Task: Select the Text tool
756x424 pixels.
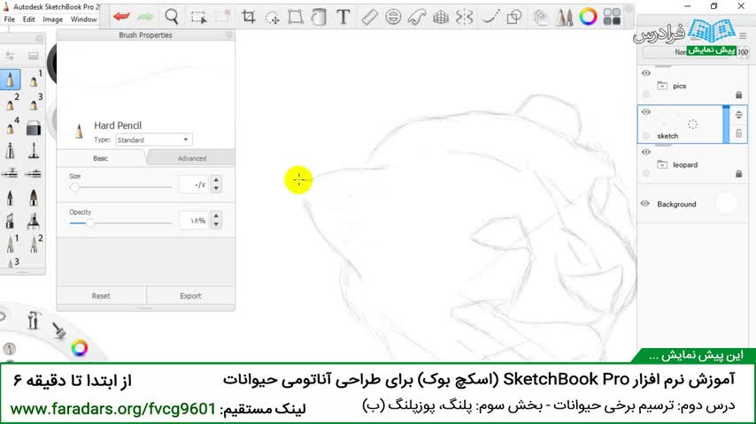Action: click(x=343, y=17)
